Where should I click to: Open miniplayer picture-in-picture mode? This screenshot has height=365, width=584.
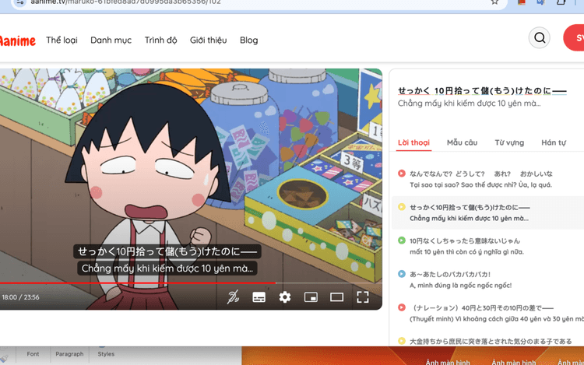click(311, 297)
